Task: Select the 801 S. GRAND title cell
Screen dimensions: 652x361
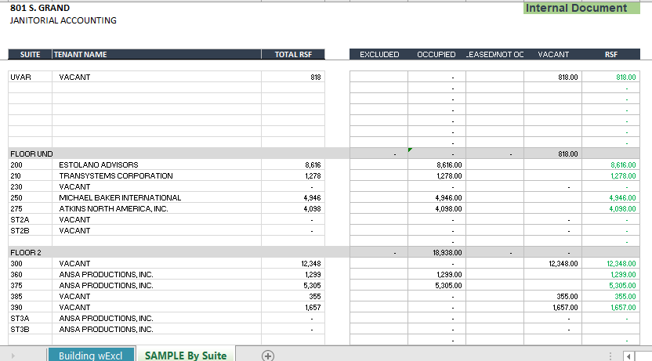Action: click(x=40, y=8)
